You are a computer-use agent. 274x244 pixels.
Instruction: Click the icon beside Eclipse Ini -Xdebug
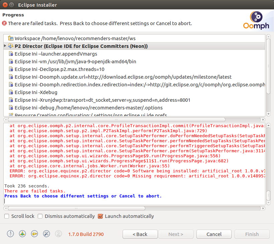pos(11,92)
